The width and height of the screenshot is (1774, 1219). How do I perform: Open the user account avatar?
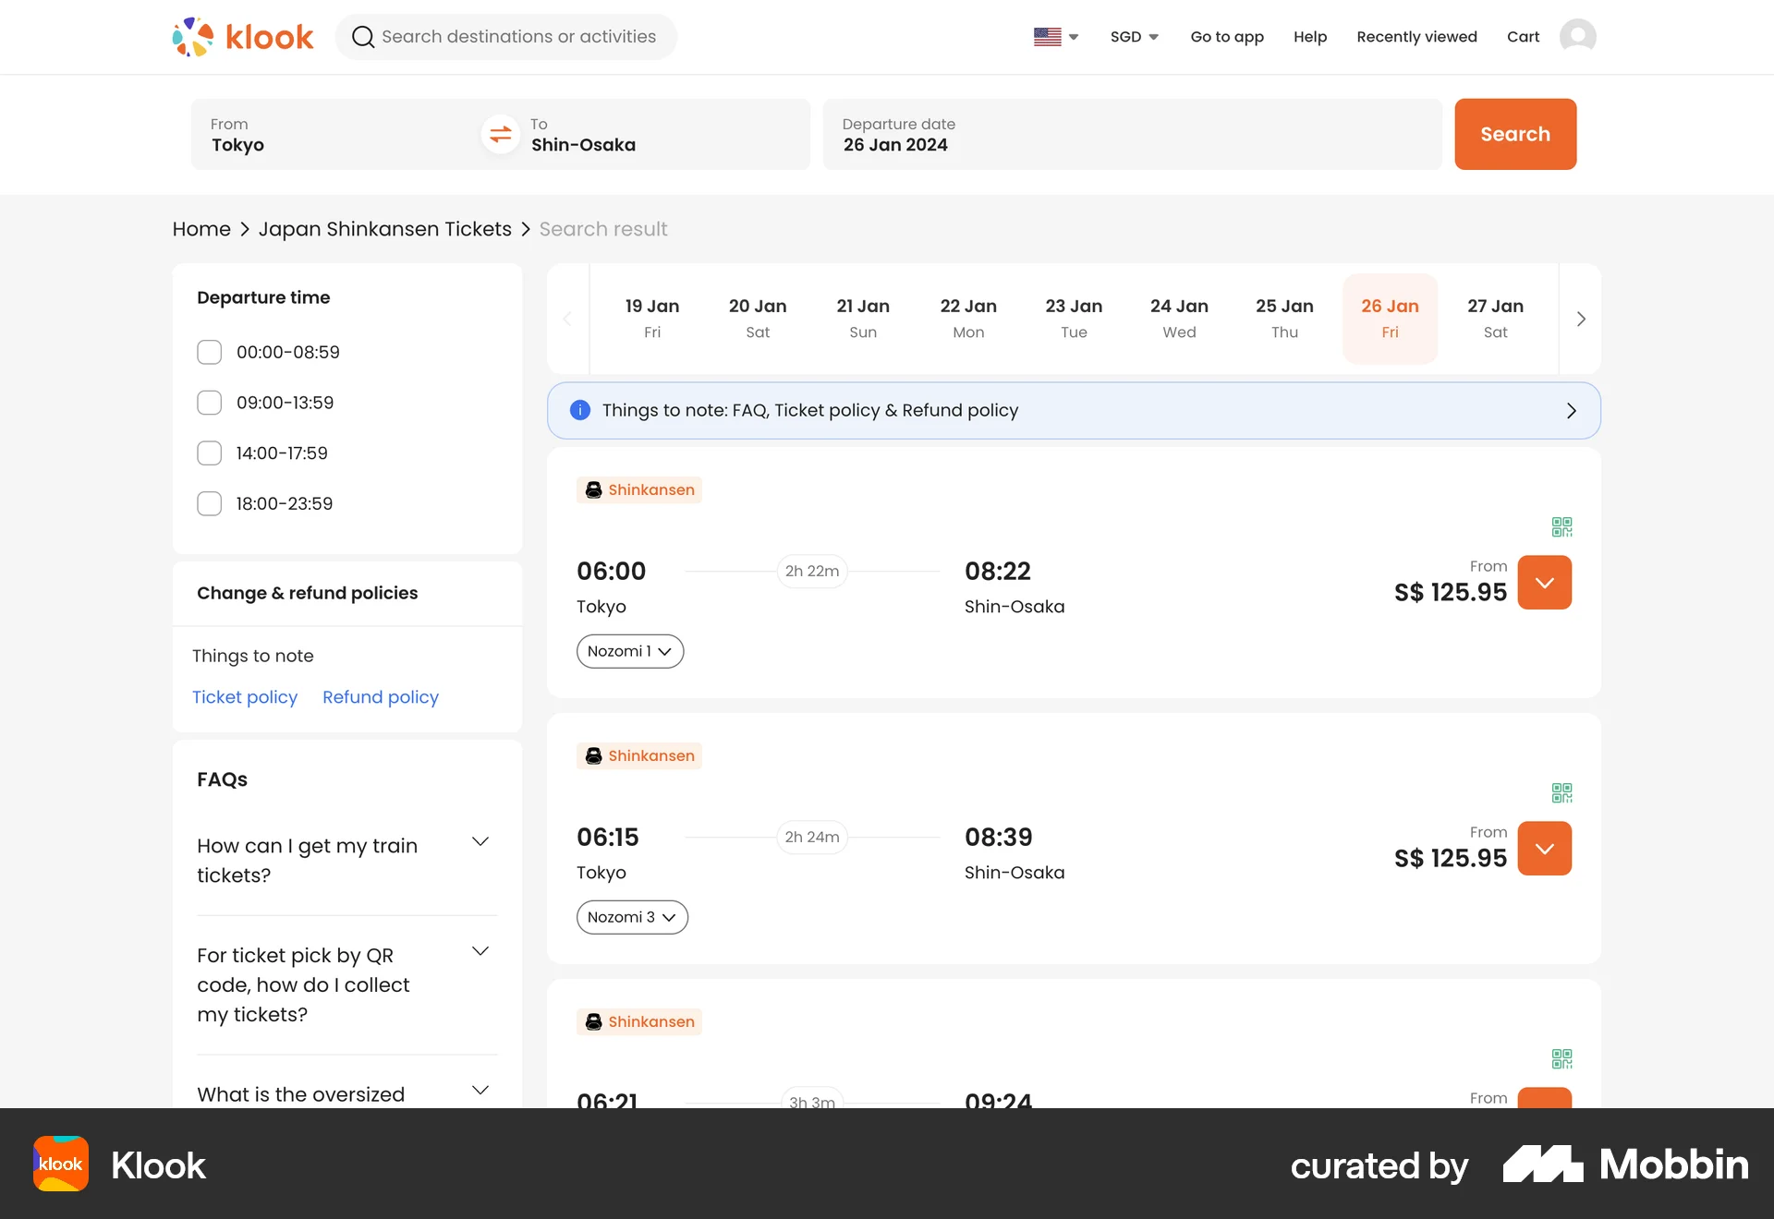1578,37
